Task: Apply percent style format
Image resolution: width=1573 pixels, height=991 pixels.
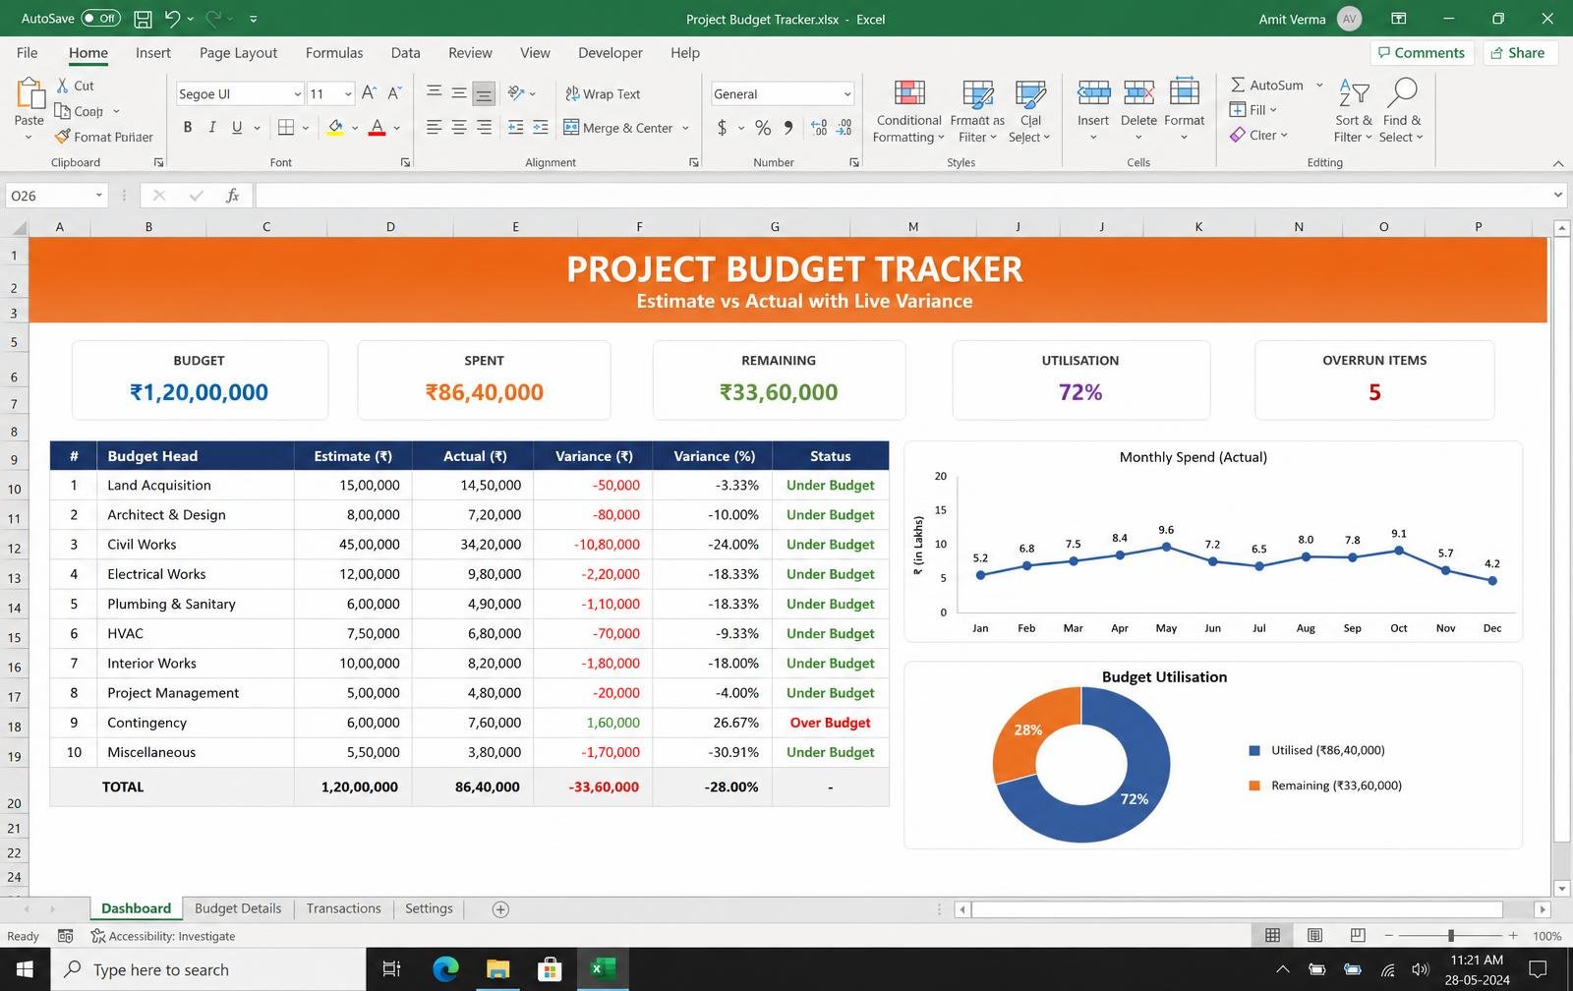Action: pyautogui.click(x=763, y=127)
